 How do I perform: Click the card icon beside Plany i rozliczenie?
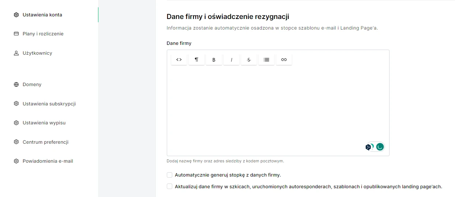coord(16,34)
